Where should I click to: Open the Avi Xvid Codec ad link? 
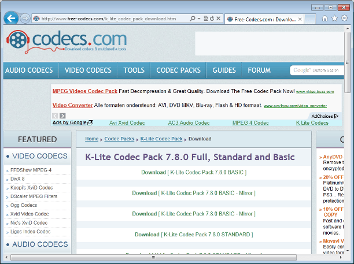(x=127, y=123)
